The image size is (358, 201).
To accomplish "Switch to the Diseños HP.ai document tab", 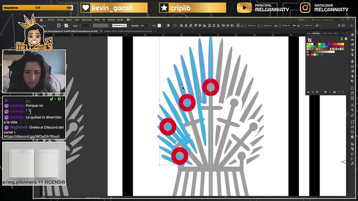I will pos(128,31).
